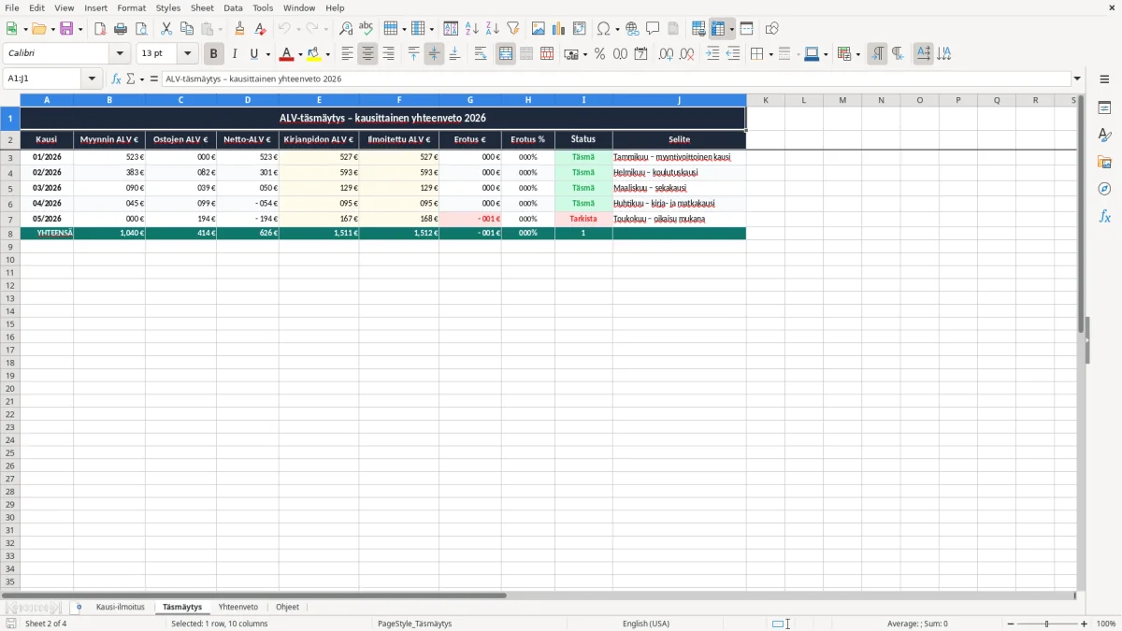Open Underline style dropdown arrow

pos(267,54)
